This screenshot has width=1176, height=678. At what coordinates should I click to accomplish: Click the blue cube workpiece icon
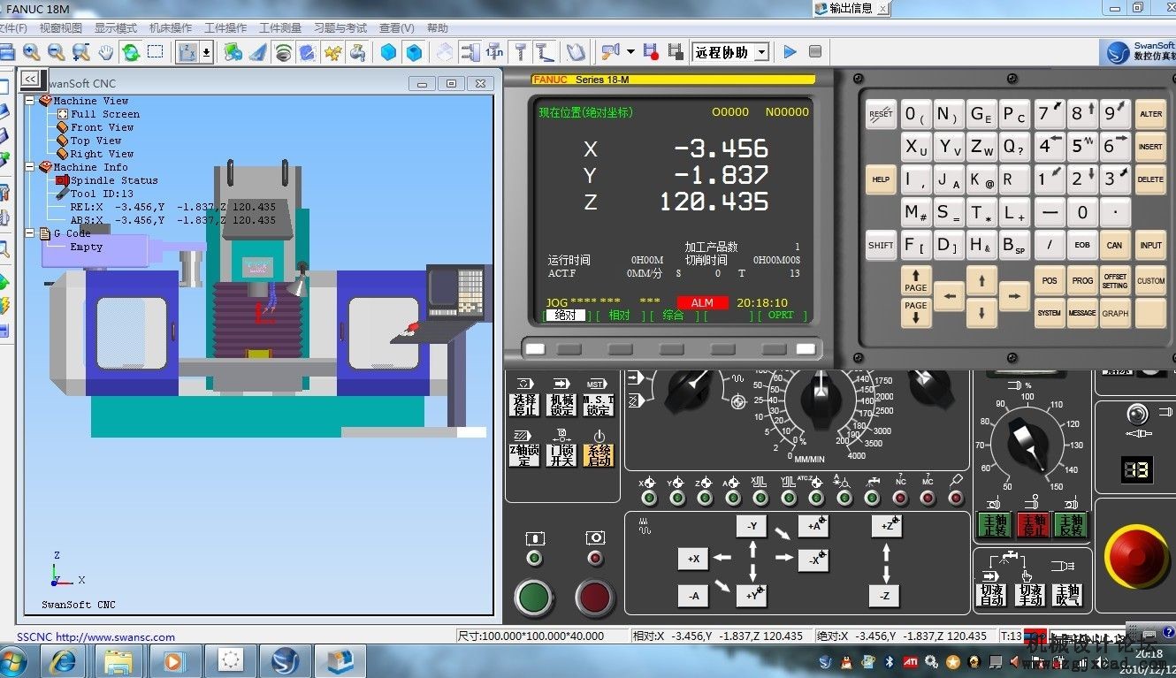pos(388,52)
